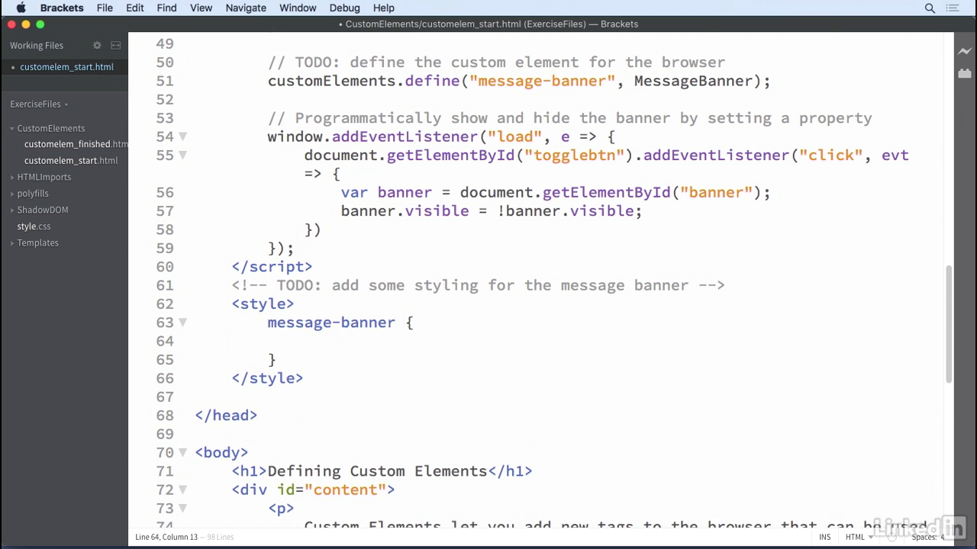Expand the HTMLImports folder

click(x=12, y=177)
